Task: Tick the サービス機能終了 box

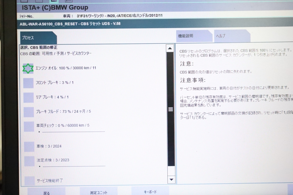Action: point(30,181)
